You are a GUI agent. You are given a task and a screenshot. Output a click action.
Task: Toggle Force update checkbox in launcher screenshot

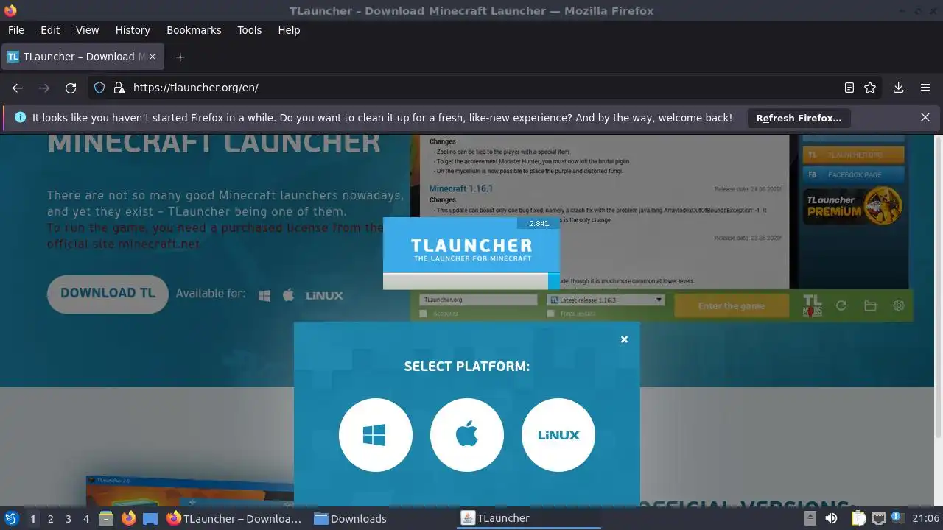click(x=550, y=314)
